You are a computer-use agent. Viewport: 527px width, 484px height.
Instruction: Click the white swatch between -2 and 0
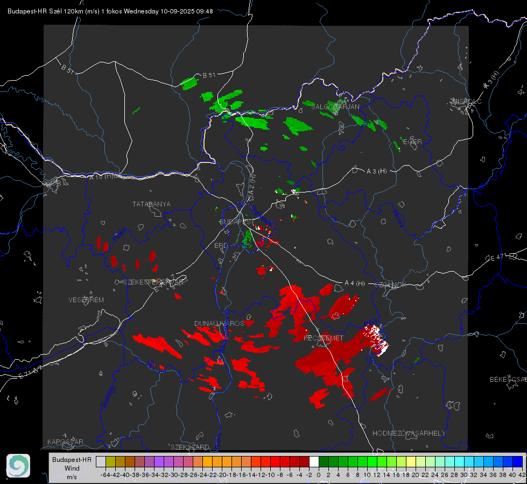314,462
